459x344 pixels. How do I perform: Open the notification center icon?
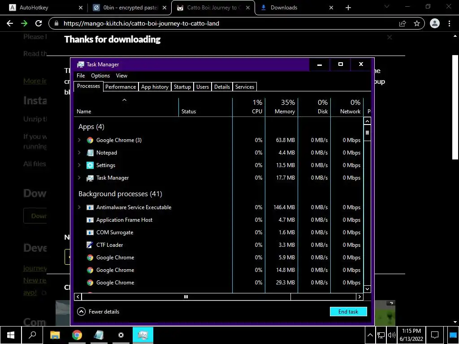(435, 335)
